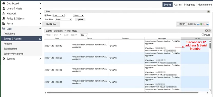Go to first page link

pyautogui.click(x=47, y=35)
